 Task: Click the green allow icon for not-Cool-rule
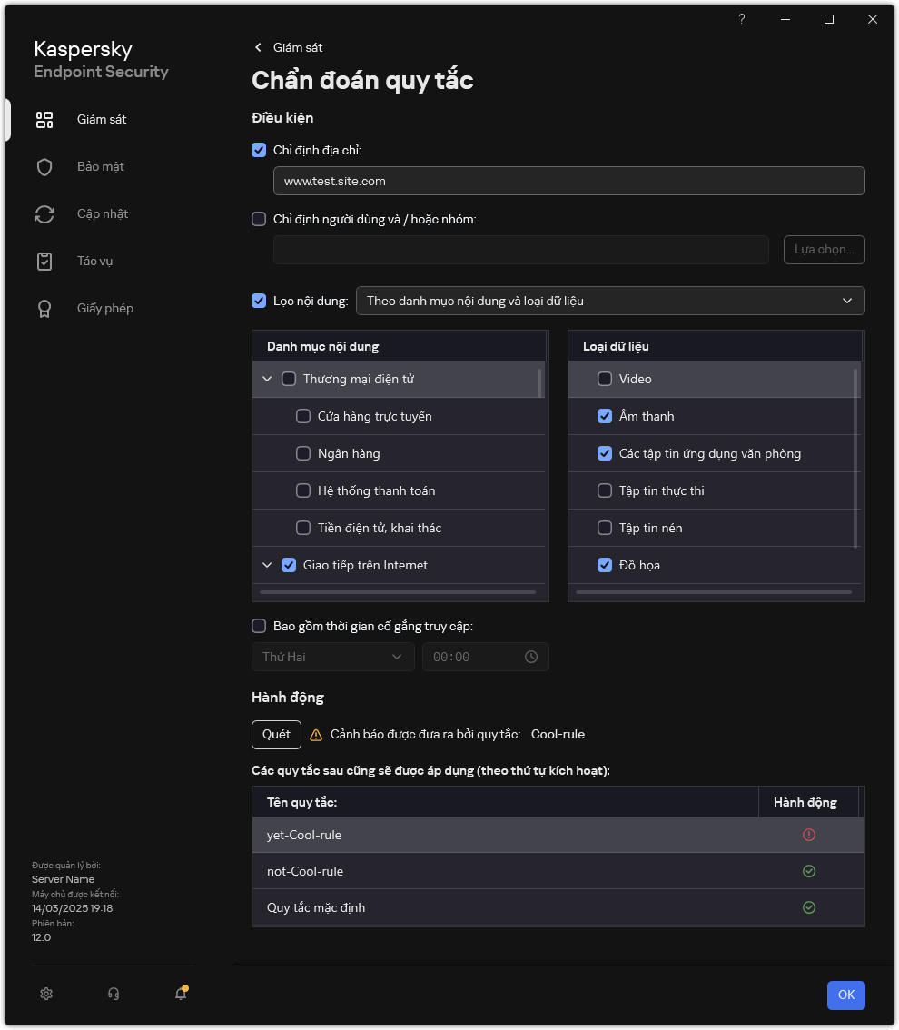809,871
